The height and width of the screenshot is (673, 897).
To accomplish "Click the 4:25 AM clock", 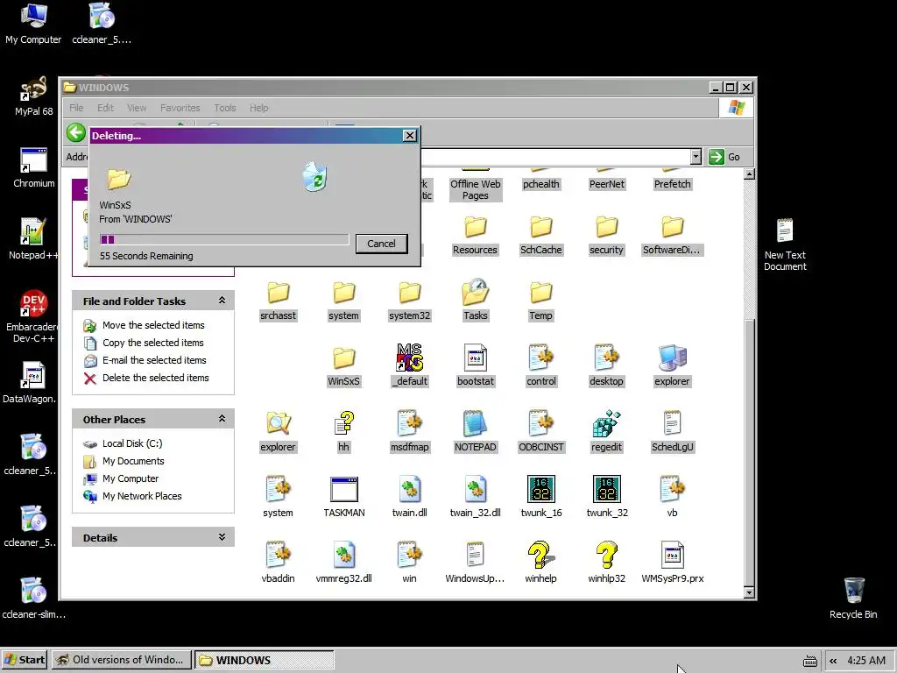I will (866, 661).
